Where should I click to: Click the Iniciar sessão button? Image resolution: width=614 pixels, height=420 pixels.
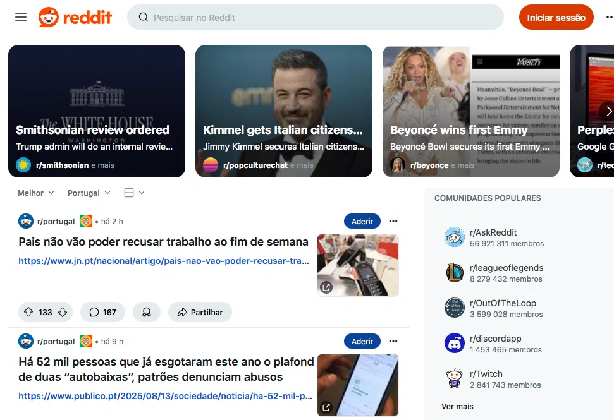coord(556,17)
